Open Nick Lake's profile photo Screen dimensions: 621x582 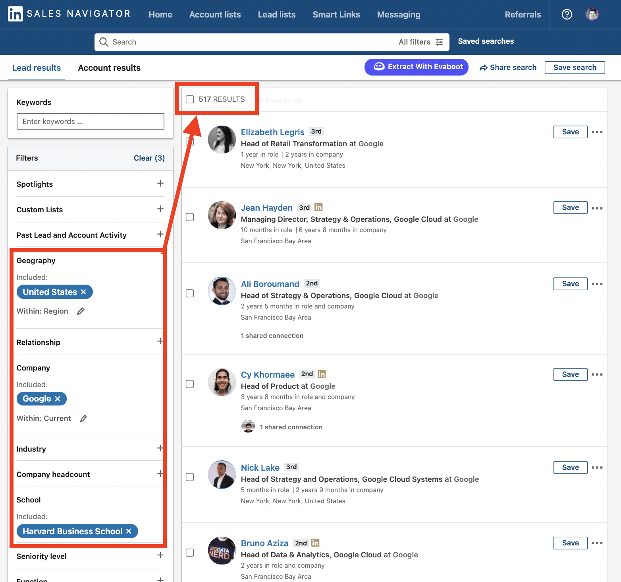(222, 475)
